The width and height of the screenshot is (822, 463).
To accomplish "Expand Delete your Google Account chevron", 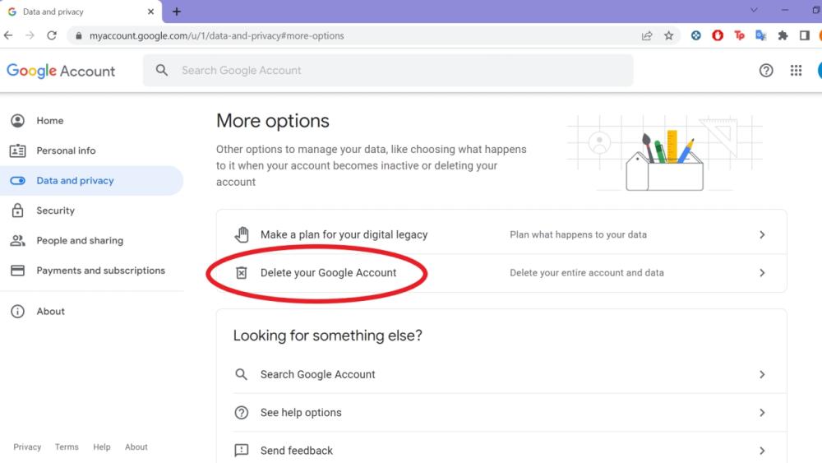I will (x=762, y=273).
